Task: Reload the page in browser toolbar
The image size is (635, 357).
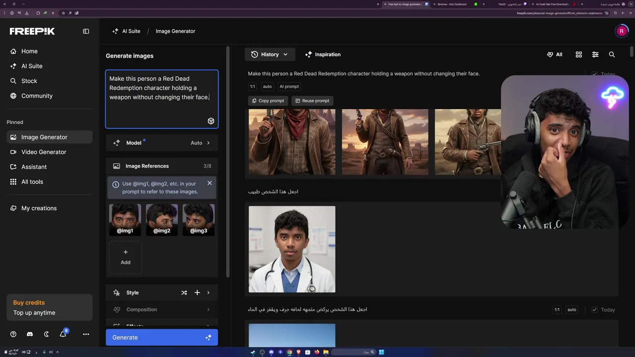Action: [616, 13]
